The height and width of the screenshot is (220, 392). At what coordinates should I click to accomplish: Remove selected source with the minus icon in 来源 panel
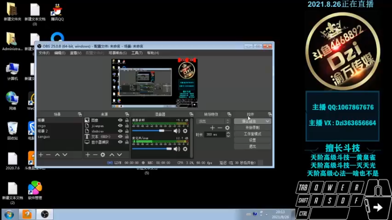pyautogui.click(x=95, y=154)
